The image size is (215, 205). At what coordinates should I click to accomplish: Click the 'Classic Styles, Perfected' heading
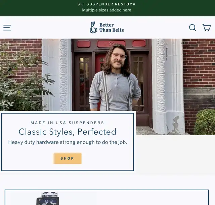(67, 132)
